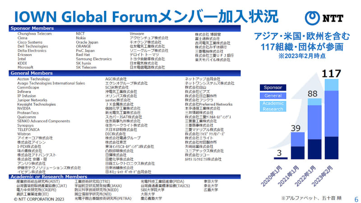The height and width of the screenshot is (203, 361).
Task: Click Dell Technologies entry
Action: tap(32, 46)
